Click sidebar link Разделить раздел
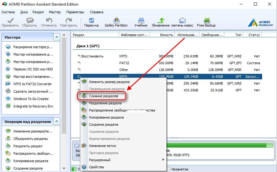The image size is (277, 172). (28, 146)
